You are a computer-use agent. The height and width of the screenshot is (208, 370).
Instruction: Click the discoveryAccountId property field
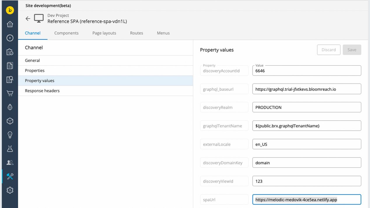tap(224, 70)
